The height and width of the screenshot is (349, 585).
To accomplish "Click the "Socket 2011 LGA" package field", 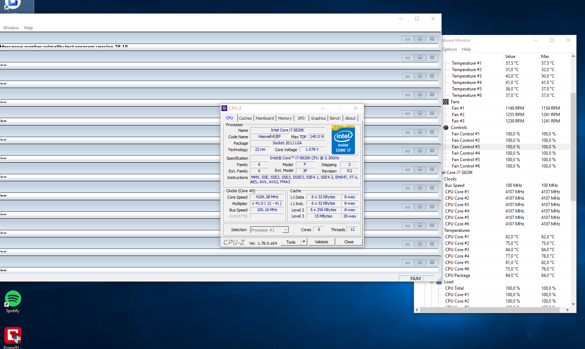I will point(287,143).
